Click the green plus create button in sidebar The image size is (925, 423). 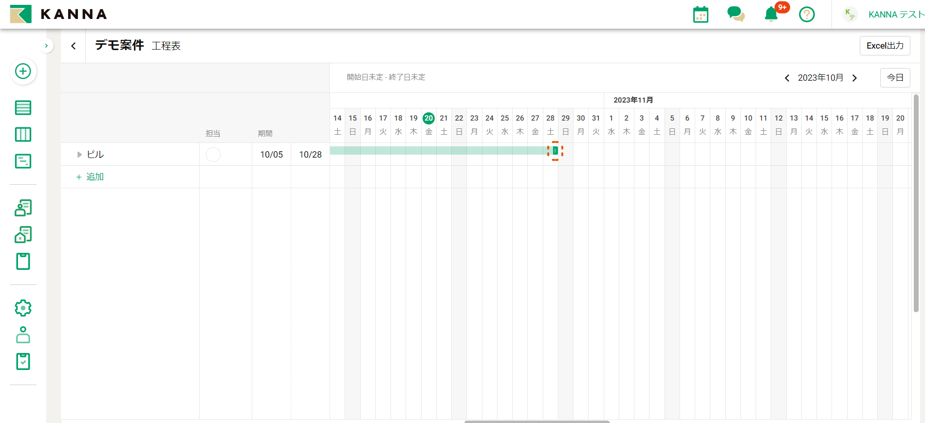[x=23, y=71]
